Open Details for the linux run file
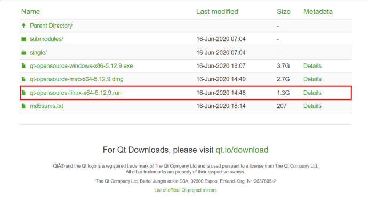This screenshot has width=369, height=199. [x=312, y=93]
